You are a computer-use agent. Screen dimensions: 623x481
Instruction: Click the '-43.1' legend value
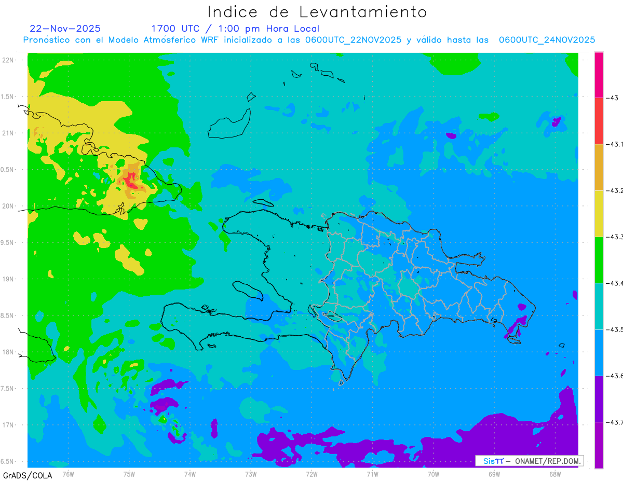(x=614, y=144)
